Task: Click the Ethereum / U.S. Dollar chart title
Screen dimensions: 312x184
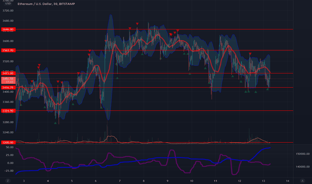Action: click(x=46, y=4)
